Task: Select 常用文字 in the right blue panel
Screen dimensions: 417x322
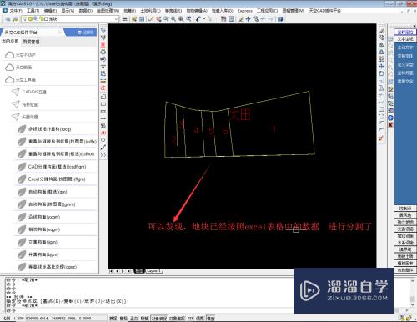Action: (405, 82)
